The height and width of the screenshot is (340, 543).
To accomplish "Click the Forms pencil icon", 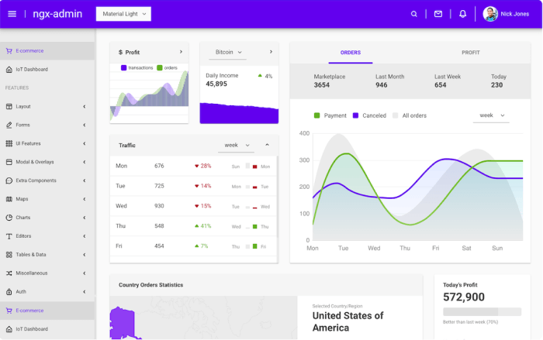I will pos(9,125).
